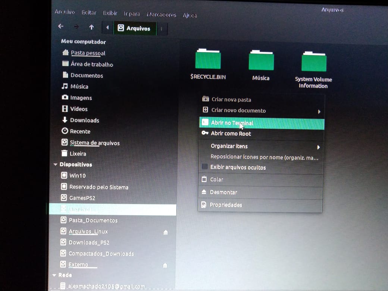
Task: Select the Downloads_PS2 device
Action: tap(85, 242)
